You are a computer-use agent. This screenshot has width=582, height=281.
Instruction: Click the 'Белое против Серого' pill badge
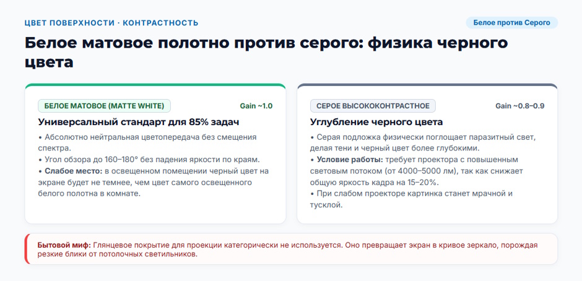pos(511,23)
